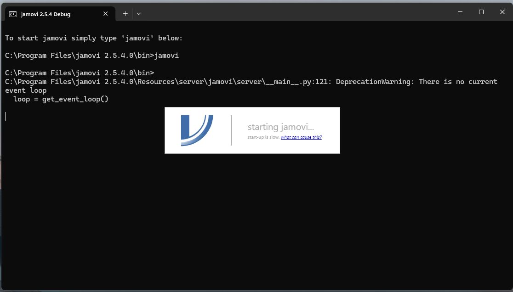Screen dimensions: 513x292
Task: Click the line 'To start jamovi simply type'
Action: (94, 38)
